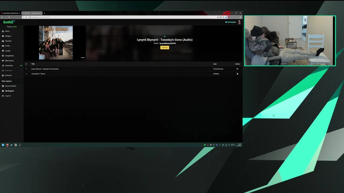Click the Lynyrd Skynyrd album thumbnail

56,43
